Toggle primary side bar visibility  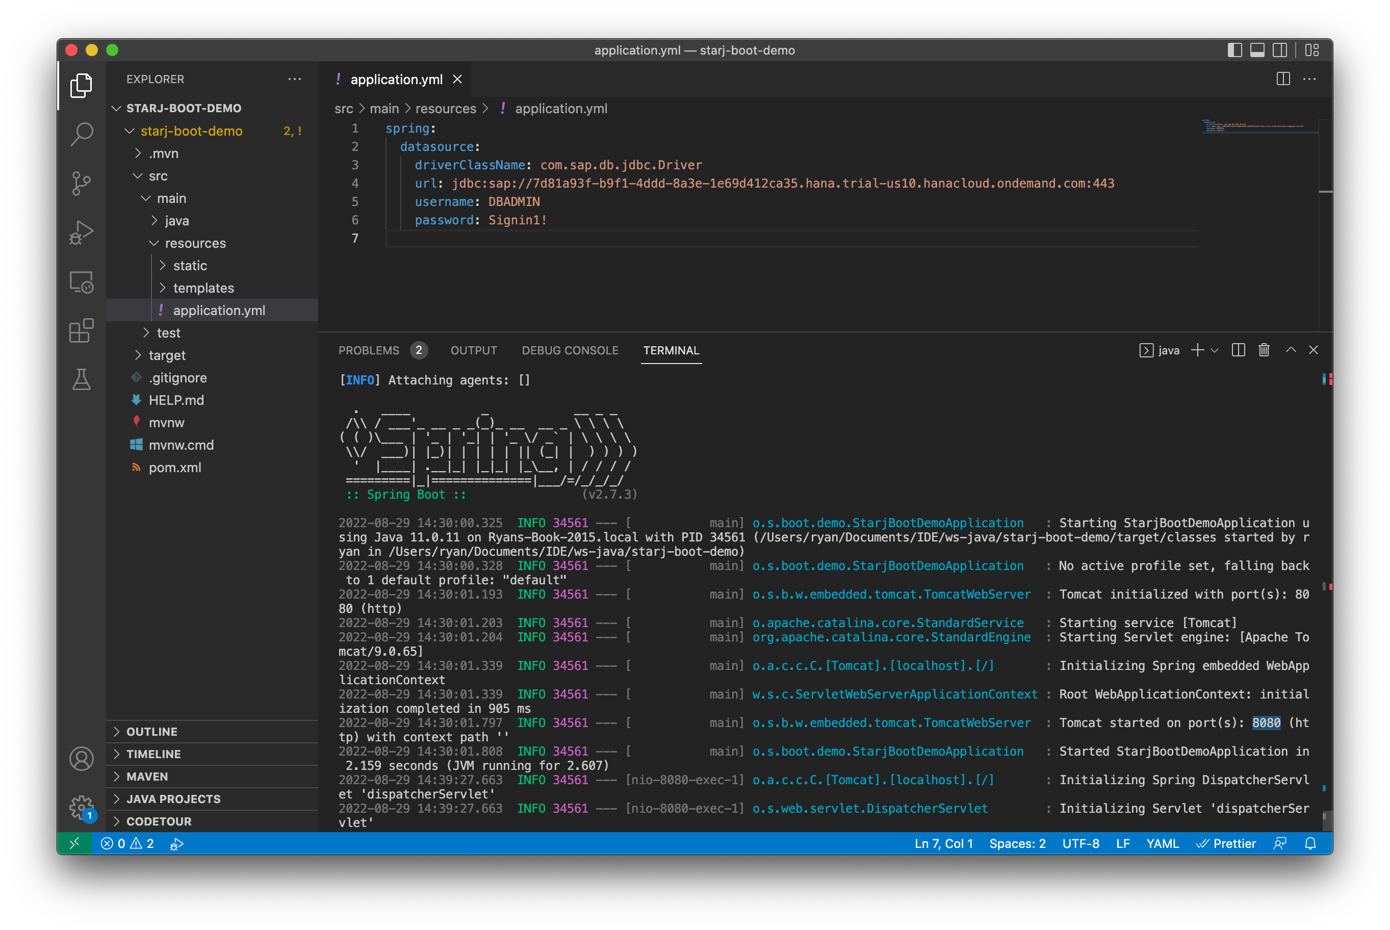[x=1234, y=50]
